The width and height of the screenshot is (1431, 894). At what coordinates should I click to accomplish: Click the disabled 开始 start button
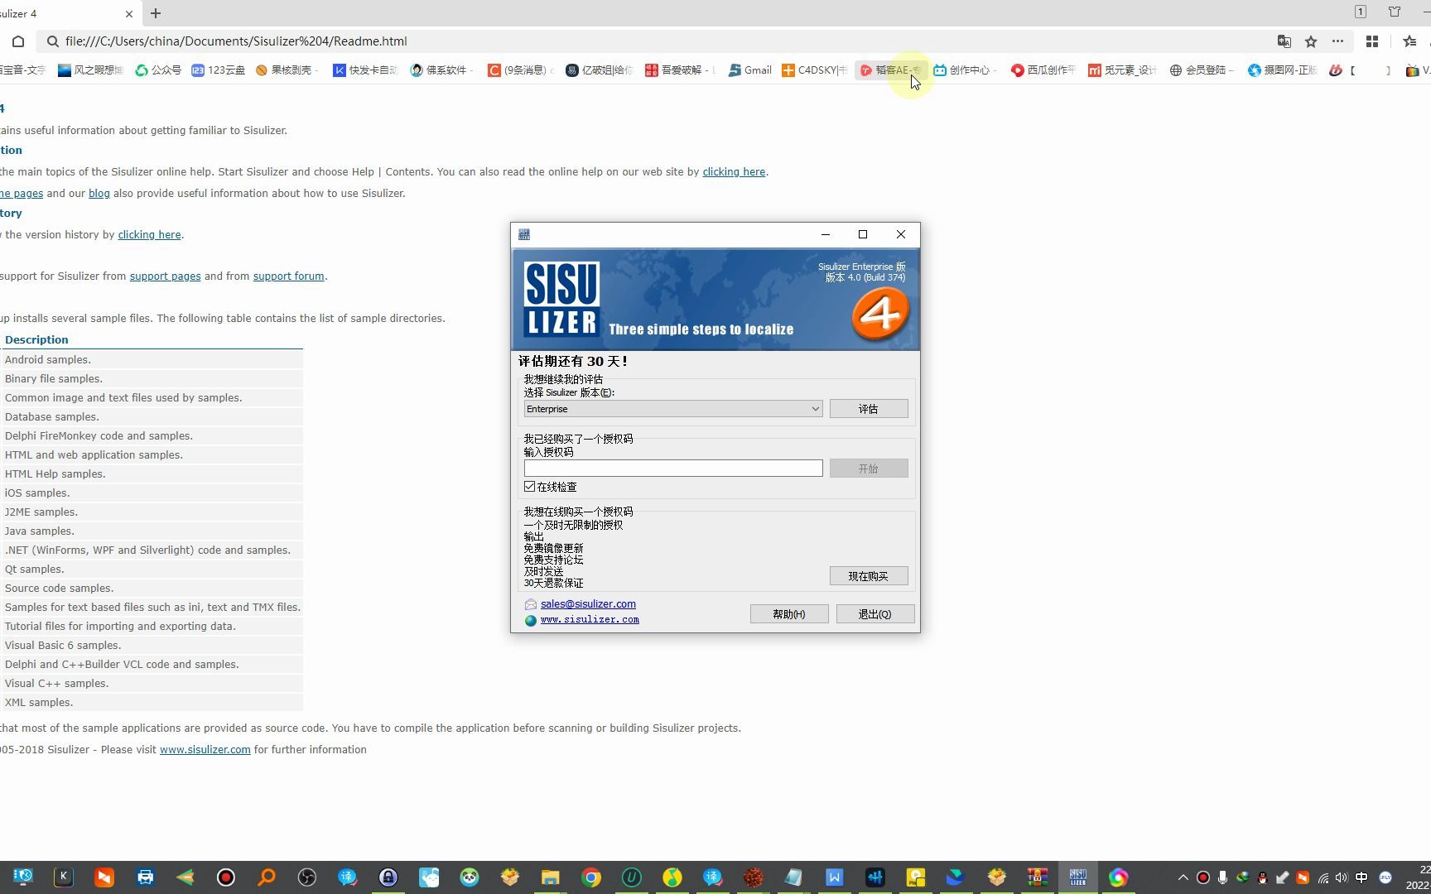point(868,469)
